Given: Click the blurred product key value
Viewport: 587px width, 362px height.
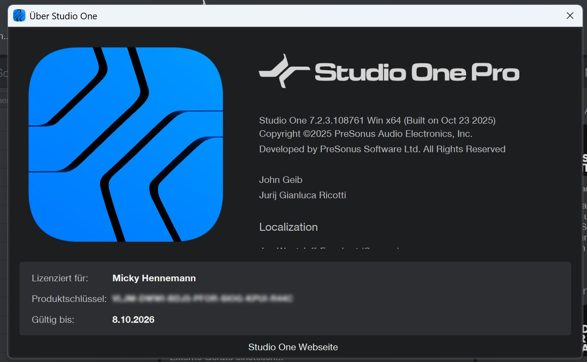Looking at the screenshot, I should point(203,299).
